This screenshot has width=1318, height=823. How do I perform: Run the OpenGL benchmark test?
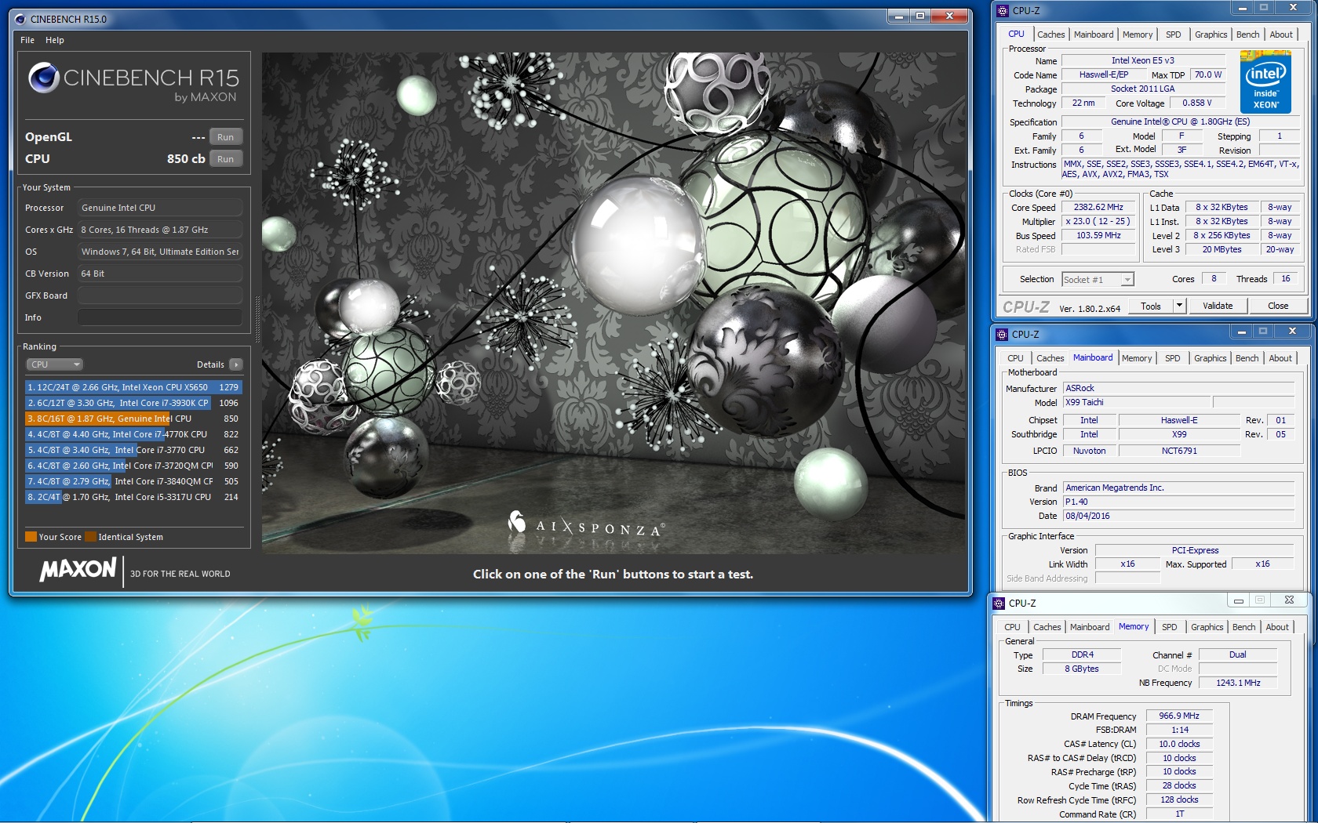[x=225, y=137]
